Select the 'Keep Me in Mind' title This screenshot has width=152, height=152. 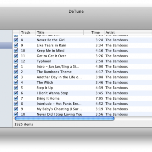[50, 51]
